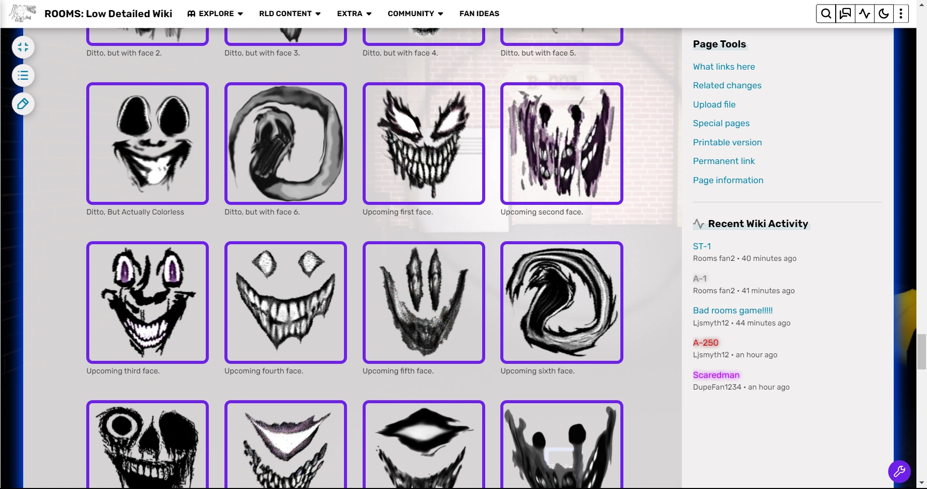Edit this page using the pencil icon
927x489 pixels.
(23, 104)
